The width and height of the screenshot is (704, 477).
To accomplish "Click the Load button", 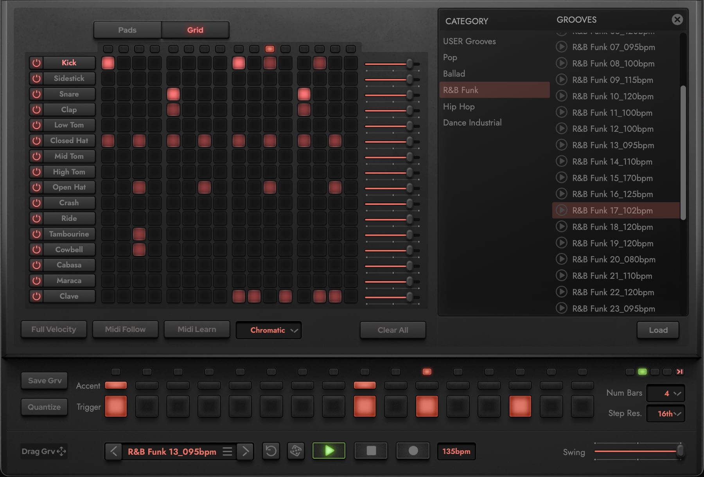I will [658, 330].
